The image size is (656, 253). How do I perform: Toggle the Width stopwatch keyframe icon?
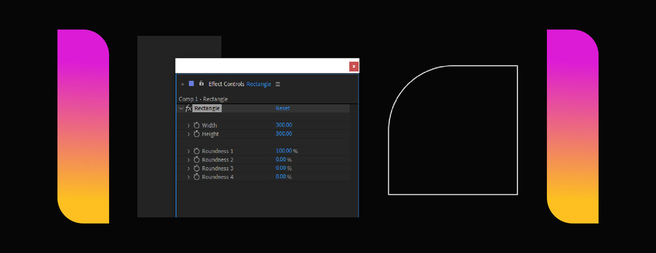(x=196, y=125)
